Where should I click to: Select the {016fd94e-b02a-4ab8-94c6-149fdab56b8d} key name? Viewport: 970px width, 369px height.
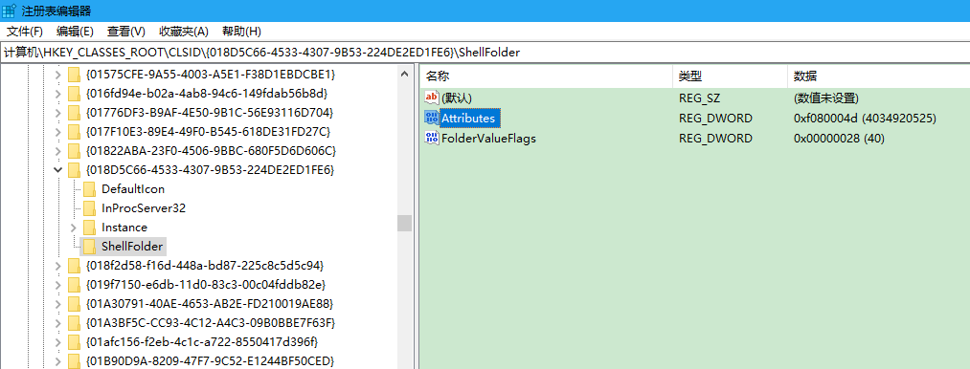point(207,94)
